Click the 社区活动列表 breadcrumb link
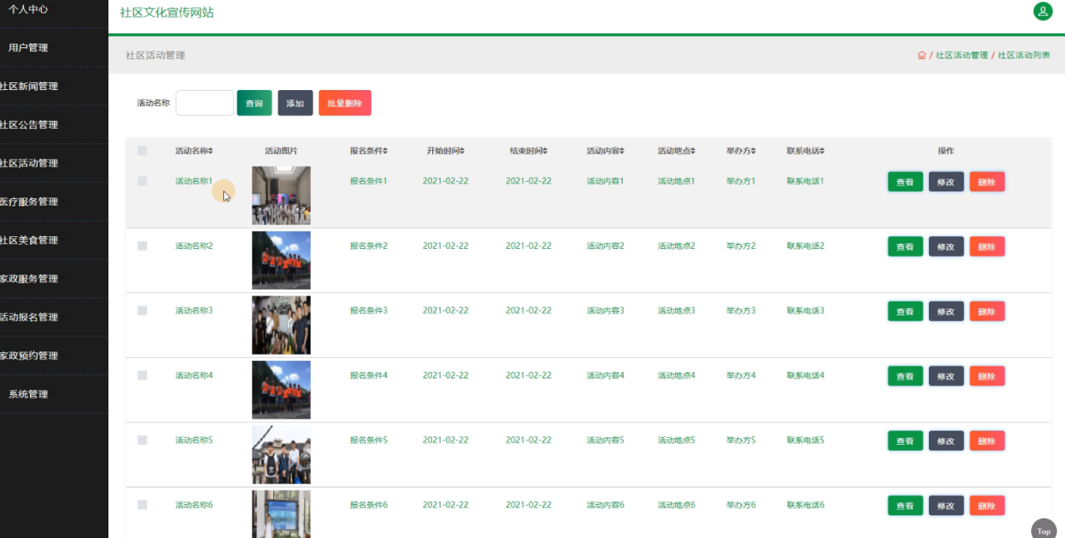 tap(1024, 55)
